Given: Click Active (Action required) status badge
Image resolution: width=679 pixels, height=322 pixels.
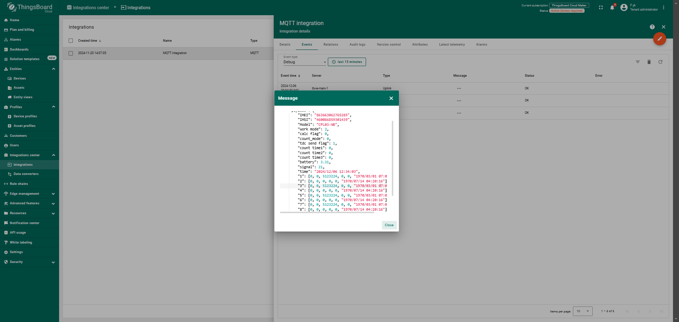Looking at the screenshot, I should pos(567,11).
